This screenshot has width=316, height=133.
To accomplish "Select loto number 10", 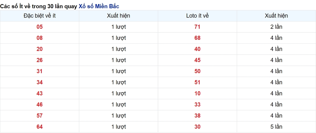I will pos(197,93).
